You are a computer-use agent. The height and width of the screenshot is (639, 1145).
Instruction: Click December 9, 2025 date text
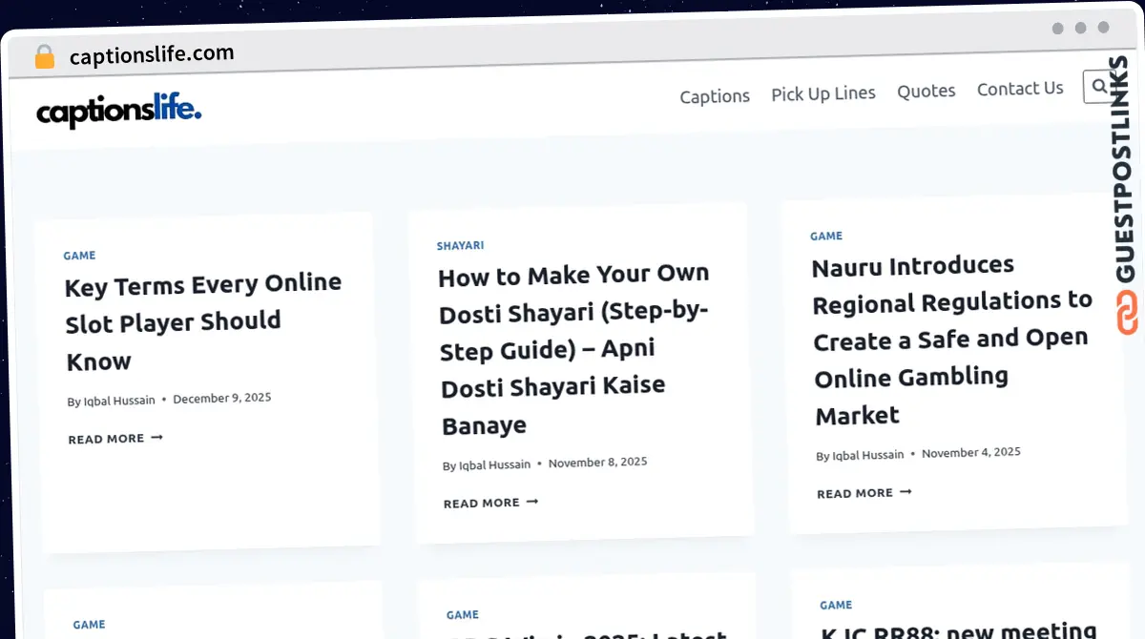pos(222,398)
